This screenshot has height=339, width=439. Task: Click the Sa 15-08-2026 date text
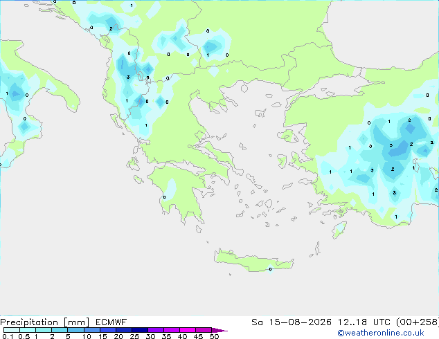coord(292,322)
